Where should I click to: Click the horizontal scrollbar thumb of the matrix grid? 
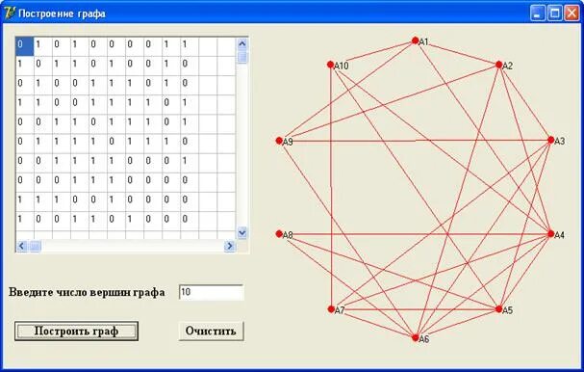35,246
